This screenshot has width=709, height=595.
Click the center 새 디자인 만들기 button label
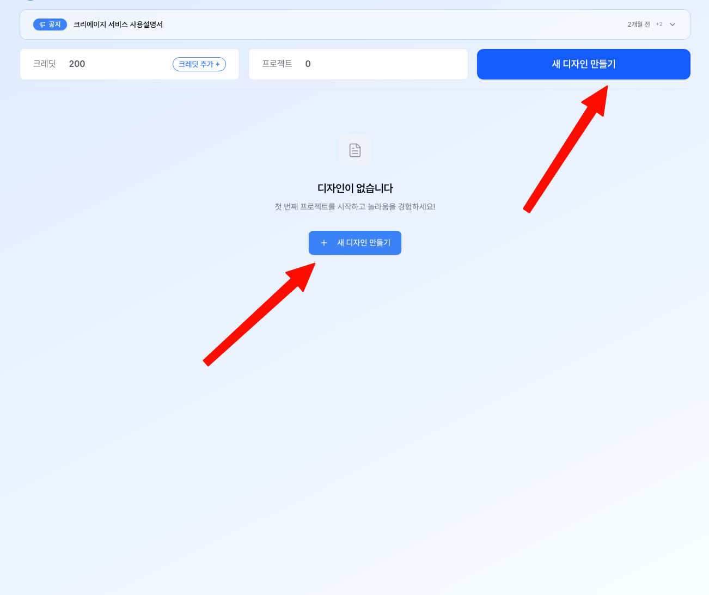pos(364,243)
